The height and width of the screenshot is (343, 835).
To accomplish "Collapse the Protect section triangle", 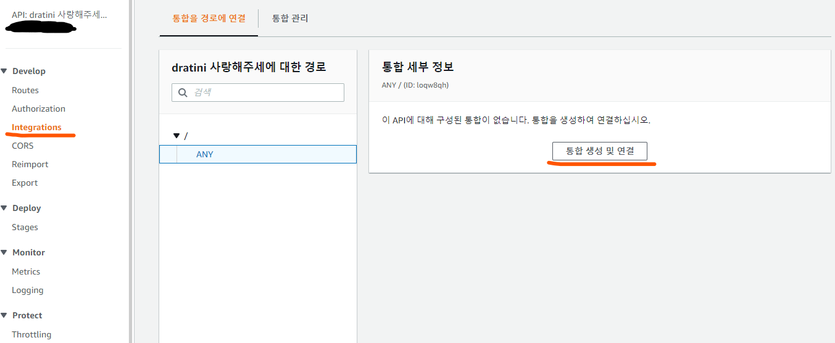I will tap(4, 315).
